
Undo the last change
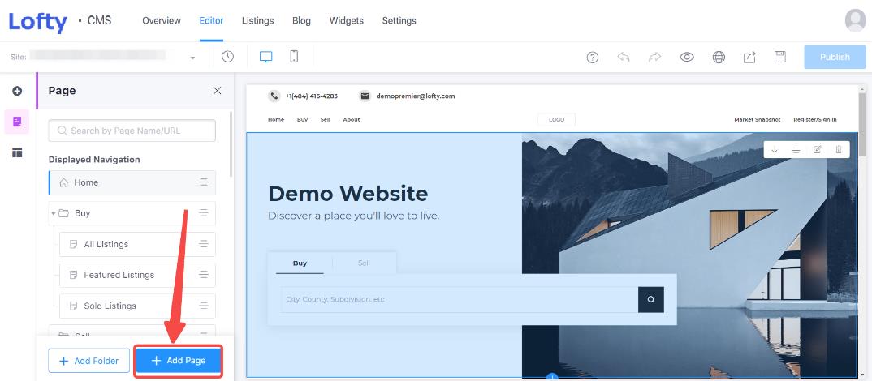click(x=624, y=58)
